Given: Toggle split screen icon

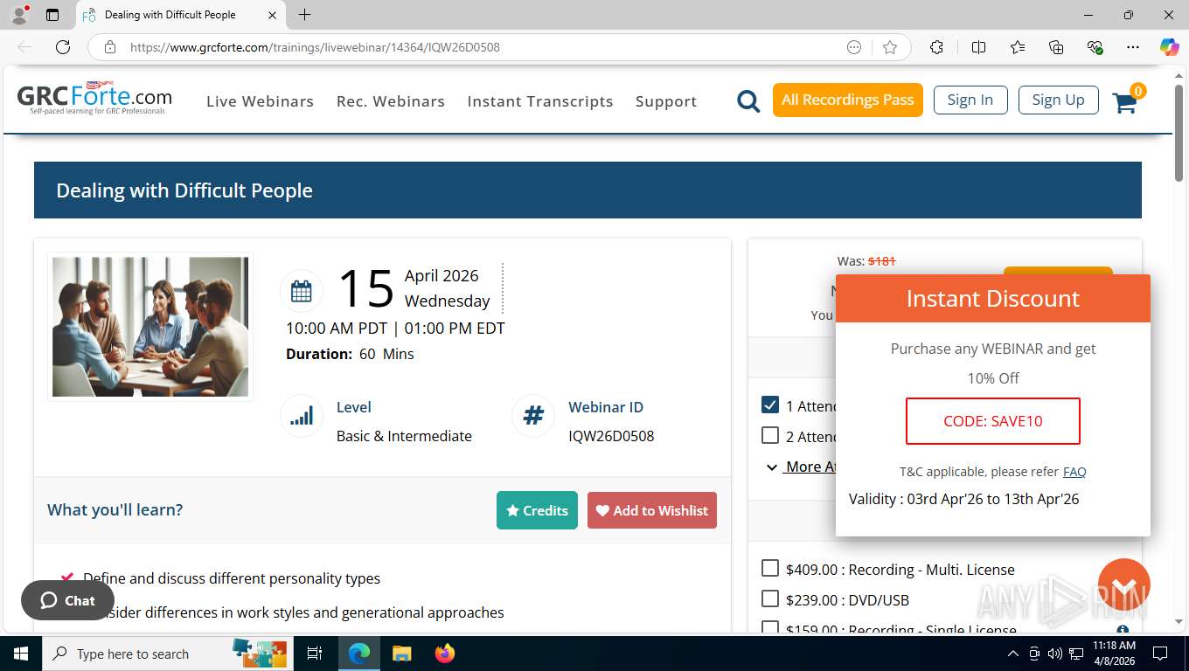Looking at the screenshot, I should point(979,47).
